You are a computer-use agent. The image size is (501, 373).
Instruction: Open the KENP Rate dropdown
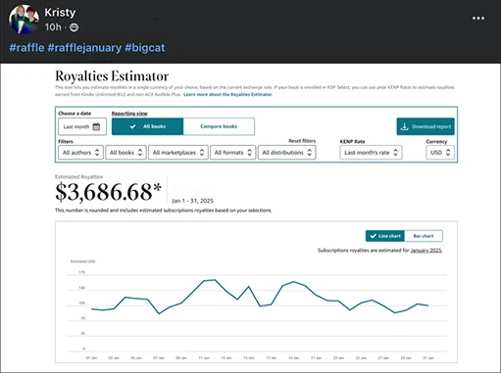pos(371,153)
